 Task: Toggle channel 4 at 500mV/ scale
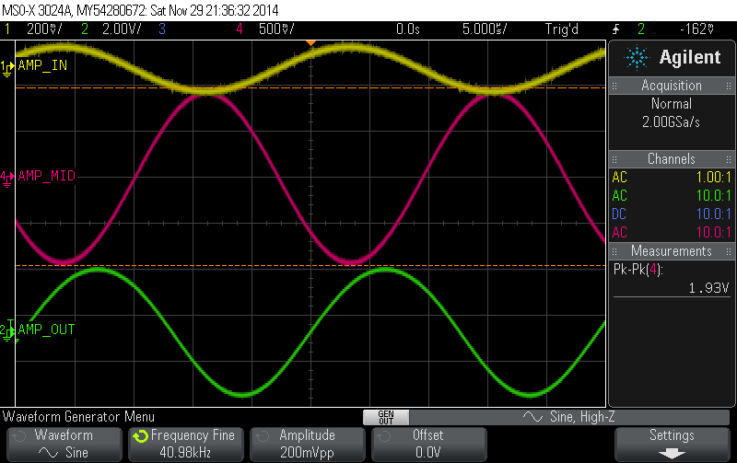pos(267,29)
